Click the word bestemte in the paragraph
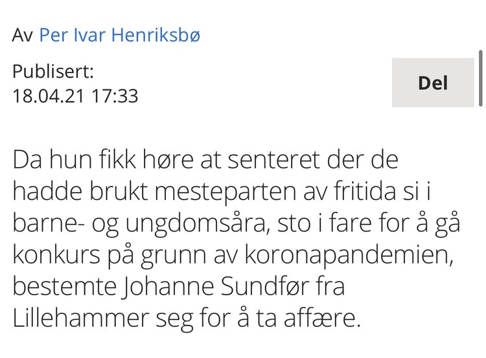Image resolution: width=486 pixels, height=358 pixels. point(64,286)
